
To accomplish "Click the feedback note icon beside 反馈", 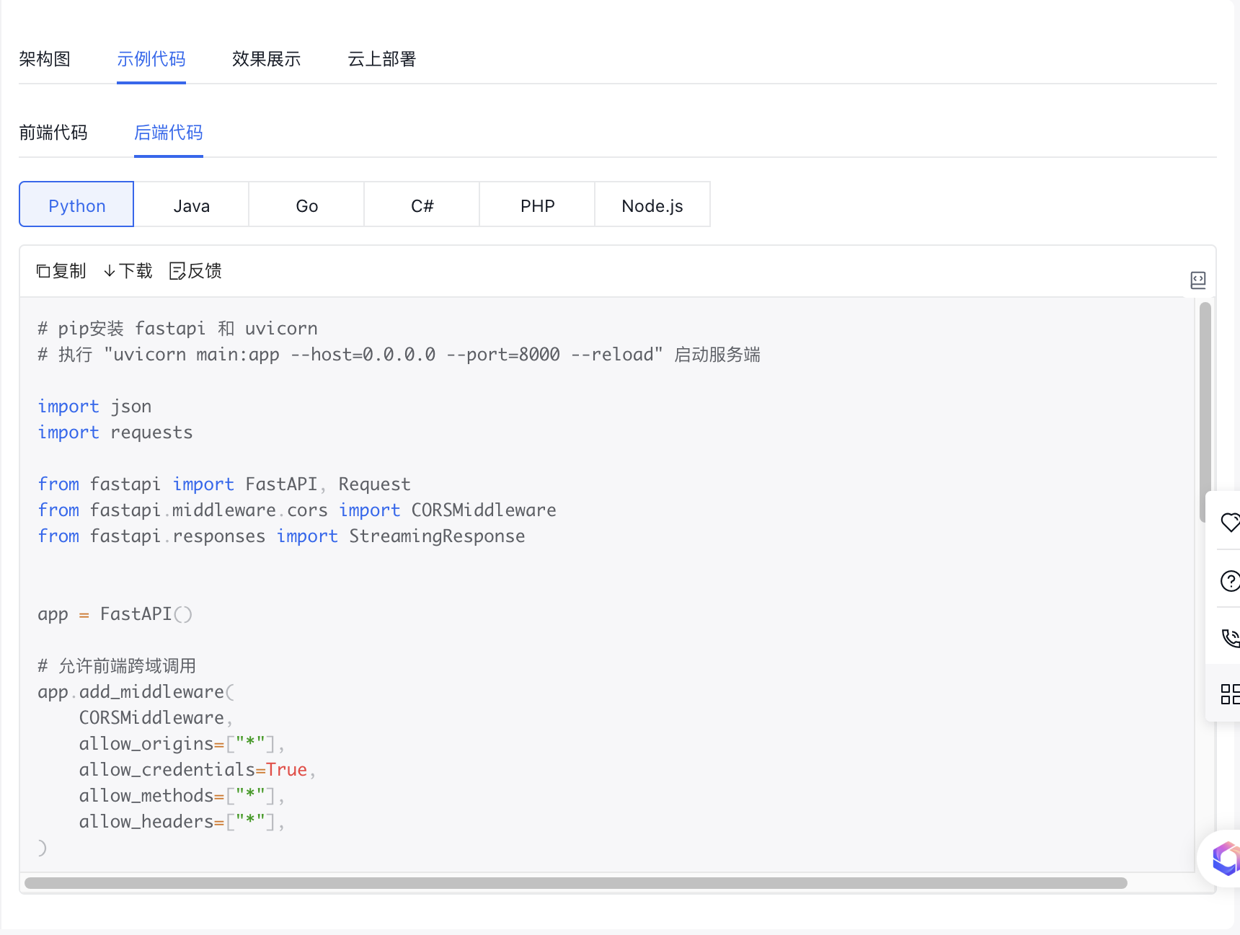I will (x=177, y=271).
